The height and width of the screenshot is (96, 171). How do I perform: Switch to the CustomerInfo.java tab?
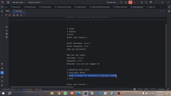tap(63, 7)
